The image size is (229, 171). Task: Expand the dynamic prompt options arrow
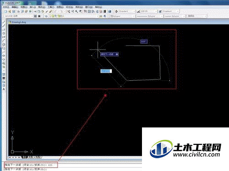(117, 54)
